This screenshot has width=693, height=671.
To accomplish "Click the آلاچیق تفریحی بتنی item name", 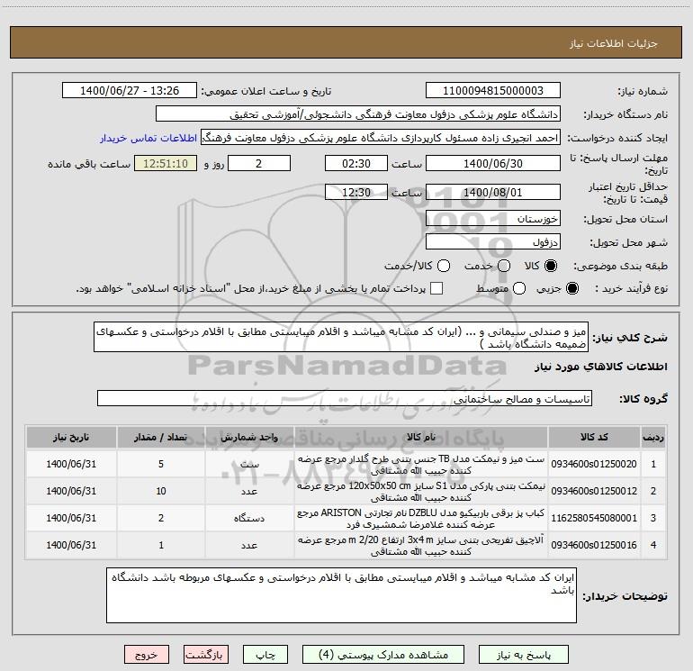I will pyautogui.click(x=421, y=545).
